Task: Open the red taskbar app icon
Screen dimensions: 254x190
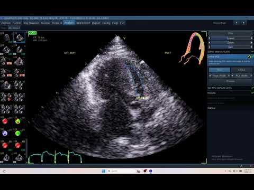Action: coord(145,171)
